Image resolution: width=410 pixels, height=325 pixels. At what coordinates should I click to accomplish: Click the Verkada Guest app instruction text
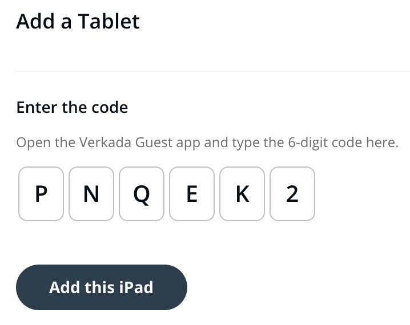coord(207,142)
